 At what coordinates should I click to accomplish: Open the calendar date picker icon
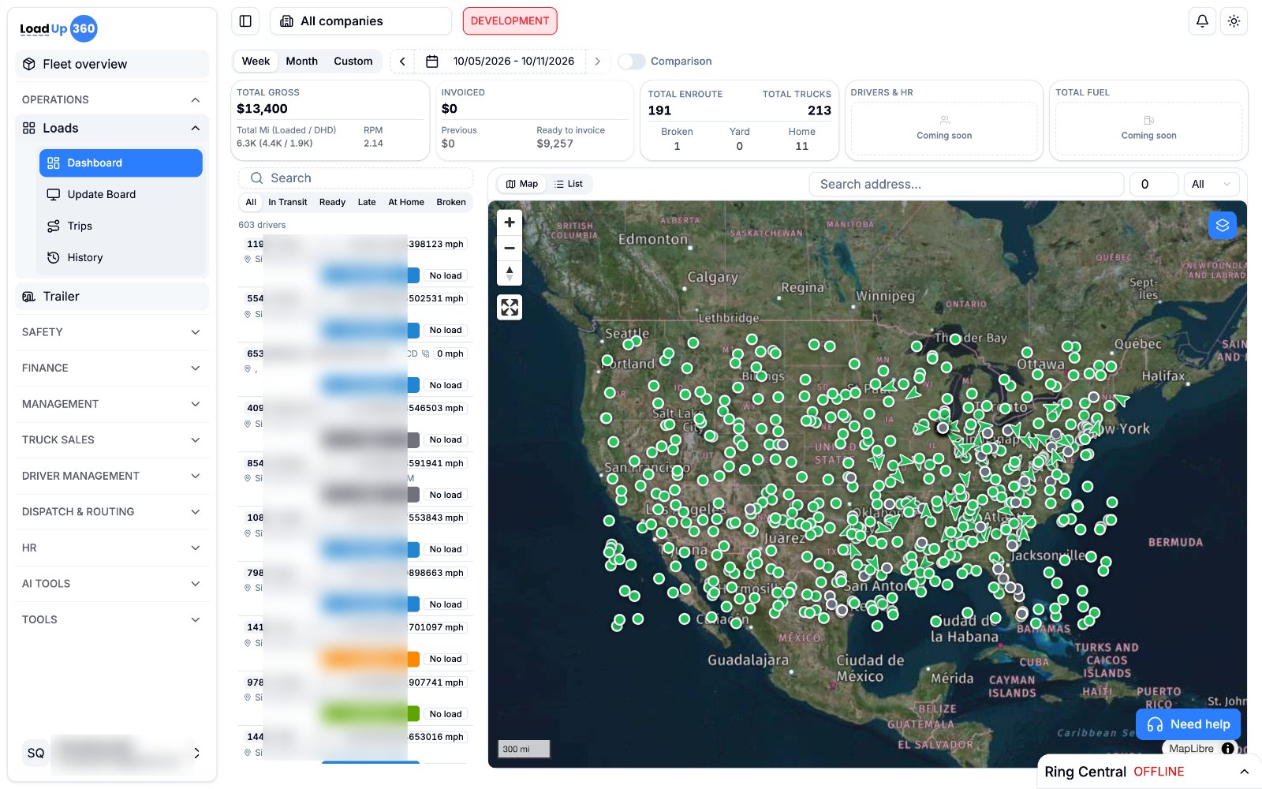pyautogui.click(x=432, y=62)
